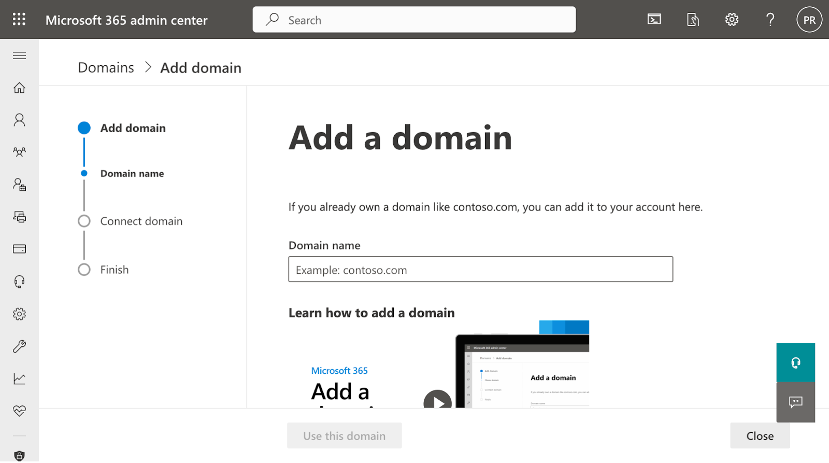Select Finish wizard step
Image resolution: width=829 pixels, height=463 pixels.
(x=114, y=270)
